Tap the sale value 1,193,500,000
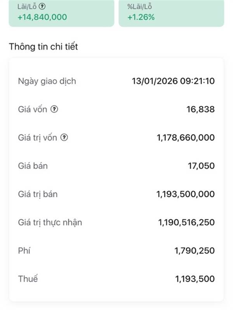The width and height of the screenshot is (233, 310). [x=185, y=194]
